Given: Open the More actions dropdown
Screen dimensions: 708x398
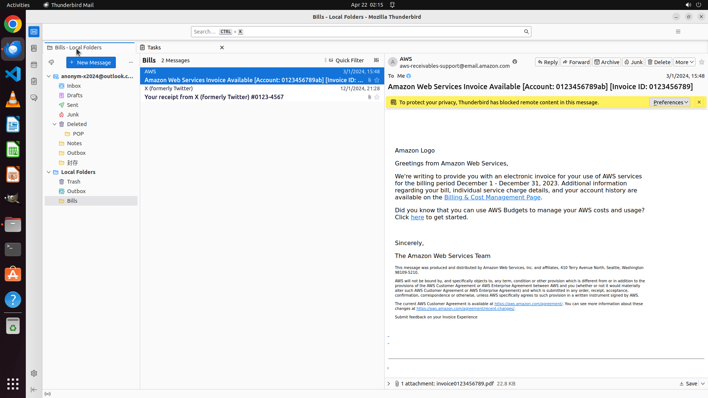Looking at the screenshot, I should [x=684, y=62].
